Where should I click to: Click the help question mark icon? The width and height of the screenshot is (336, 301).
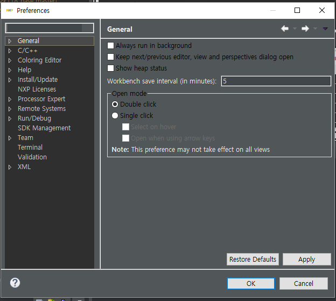tap(15, 283)
